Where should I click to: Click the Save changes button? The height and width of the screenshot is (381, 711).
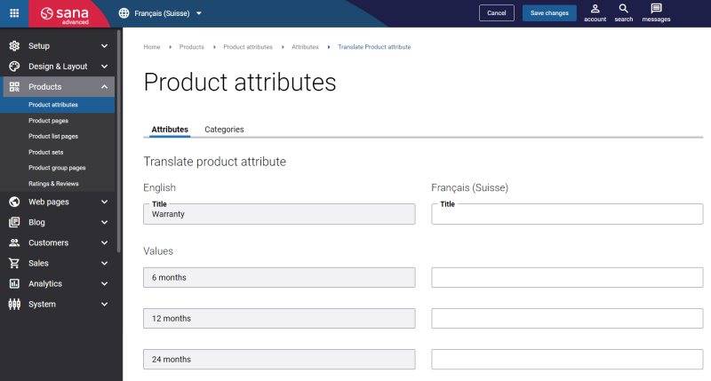[549, 13]
